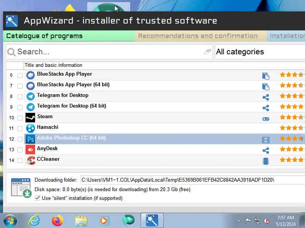Open Internet Explorer from the taskbar

click(x=34, y=220)
